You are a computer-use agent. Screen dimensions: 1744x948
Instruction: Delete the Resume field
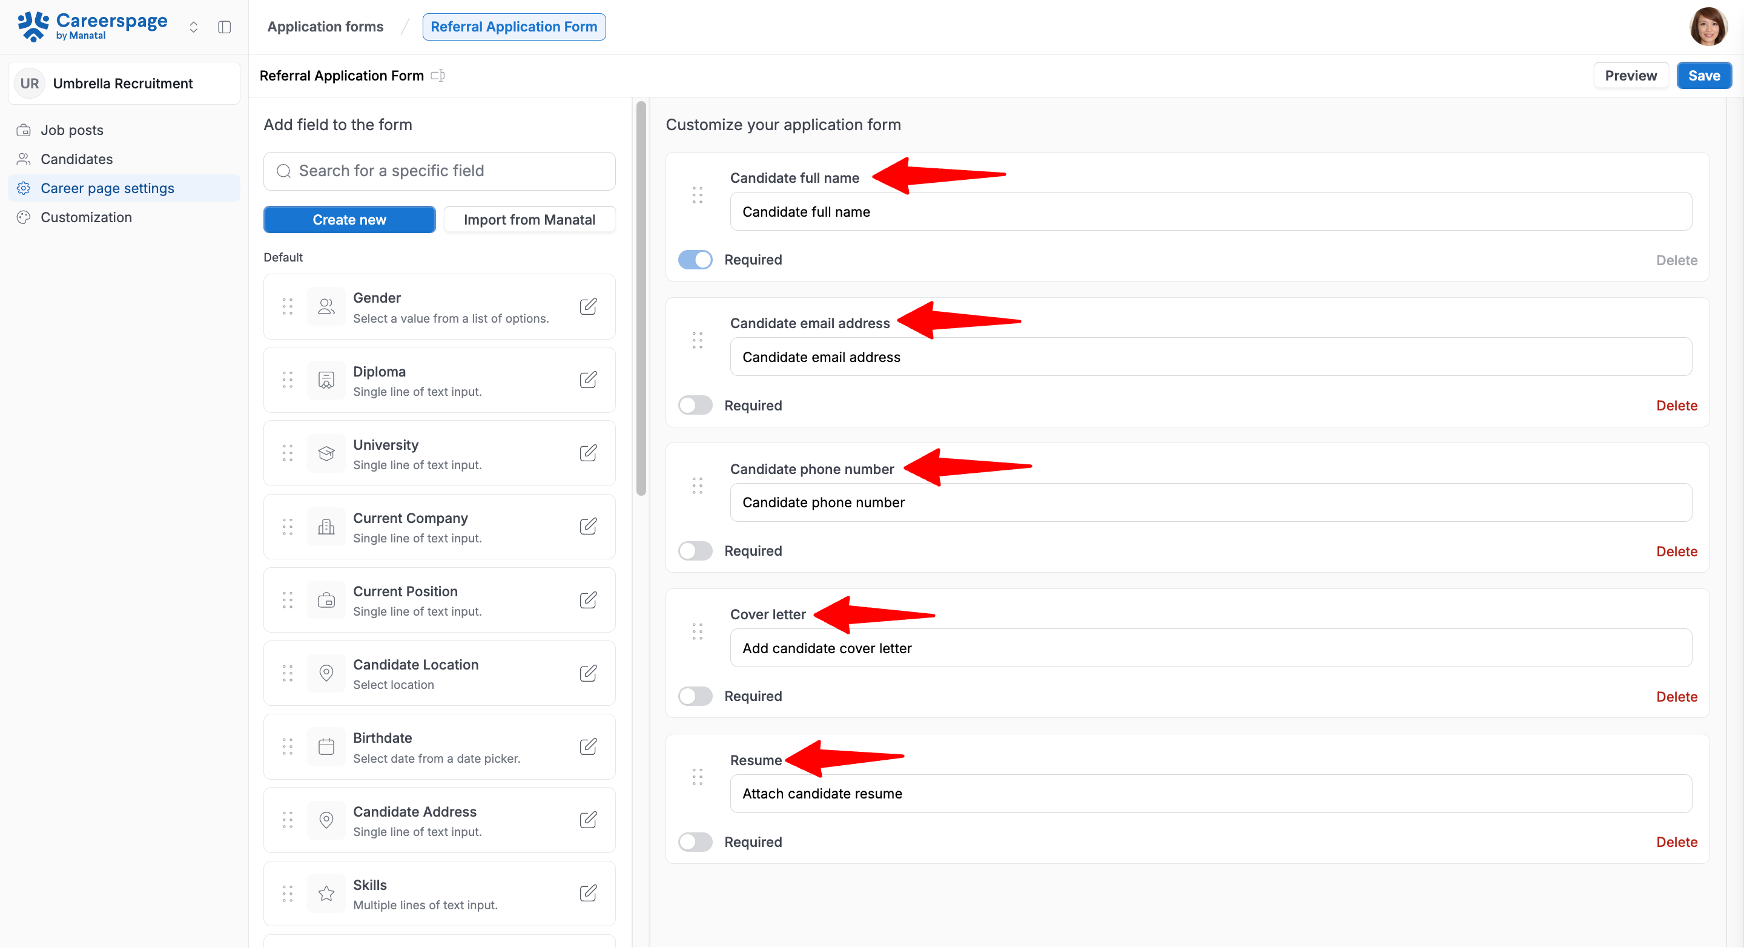[1676, 843]
